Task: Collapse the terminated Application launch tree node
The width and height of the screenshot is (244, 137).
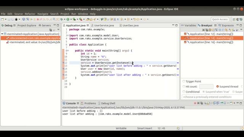Action: [2, 34]
